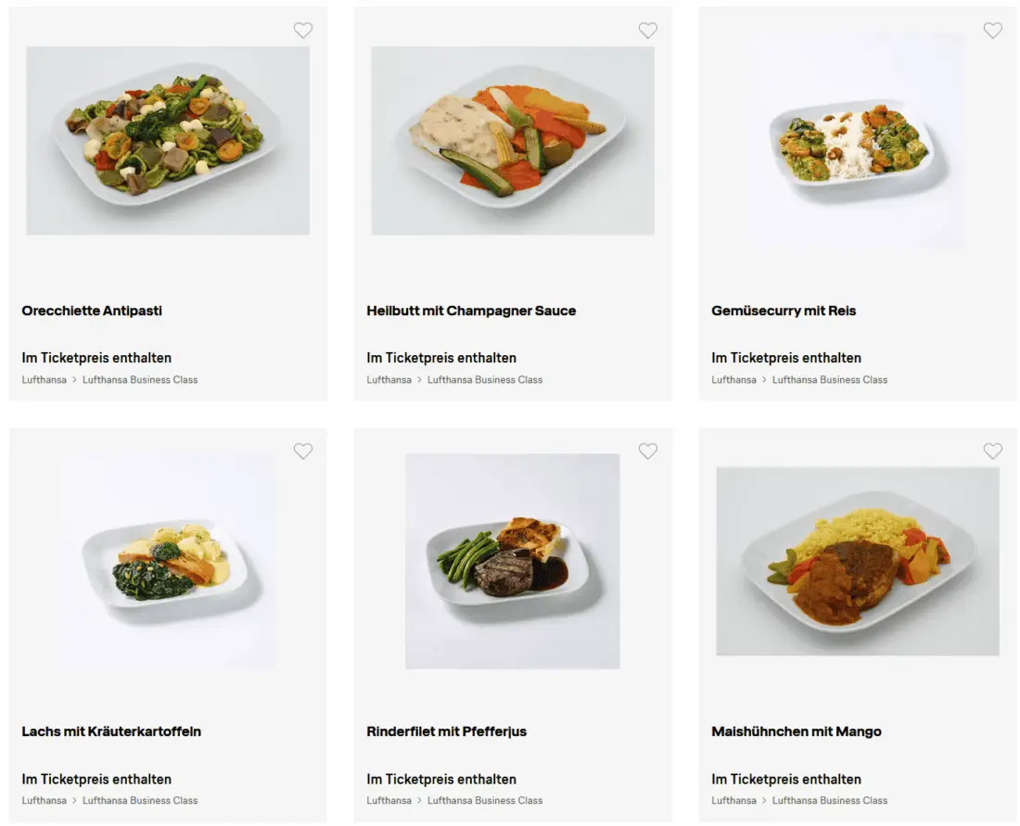Open Lufthansa Business Class breadcrumb under Gemüsecurry
1020x826 pixels.
829,380
